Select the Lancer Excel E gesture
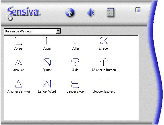Image resolution: width=164 pixels, height=125 pixels. 75,84
